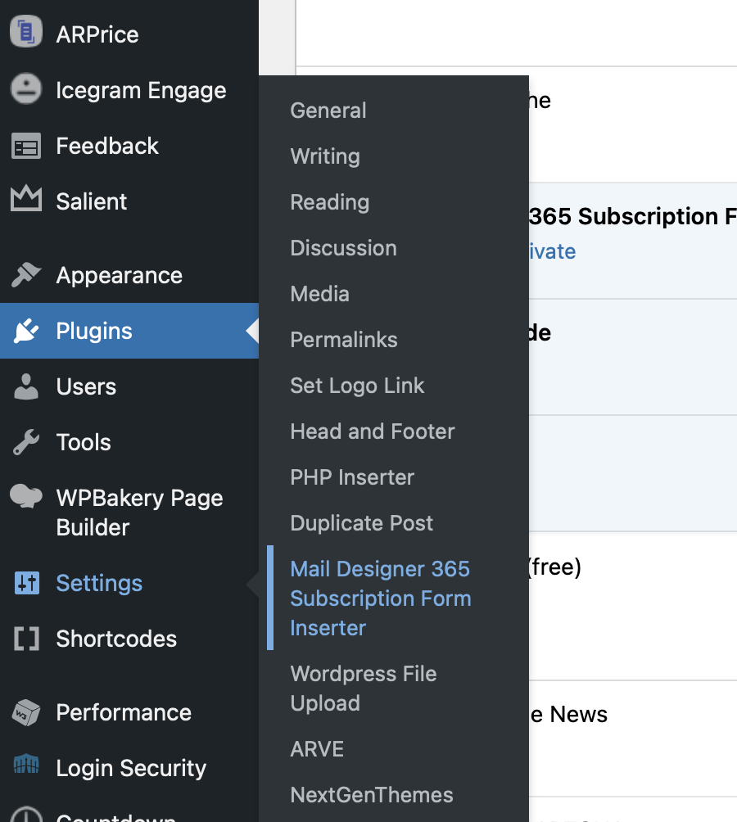Image resolution: width=737 pixels, height=822 pixels.
Task: Open Mail Designer 365 Subscription Form Inserter
Action: tap(381, 598)
